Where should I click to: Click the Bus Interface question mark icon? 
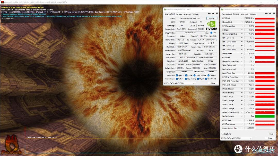pos(217,40)
